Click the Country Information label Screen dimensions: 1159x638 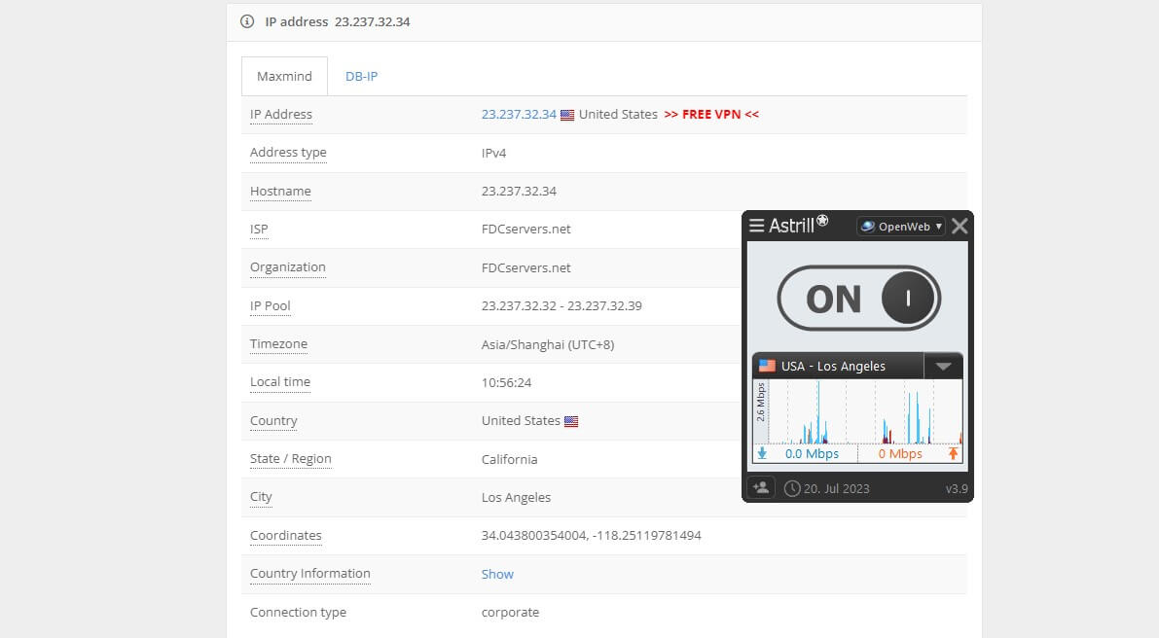point(309,574)
